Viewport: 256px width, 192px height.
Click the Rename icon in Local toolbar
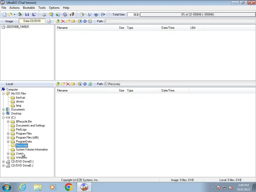tap(73, 84)
